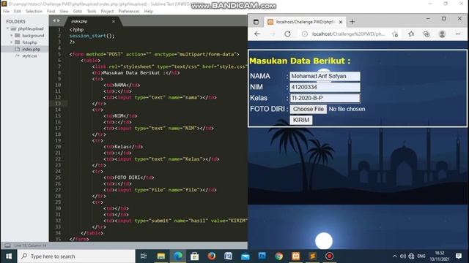Screen dimensions: 469x263
Task: Open a new browser tab
Action: [x=352, y=22]
